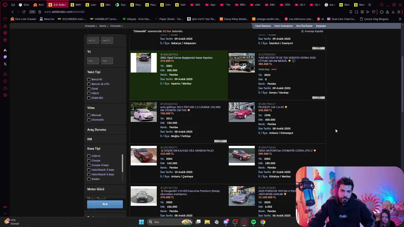Screen dimensions: 404x227
Task: Check the Benzinli fuel type box
Action: (x=89, y=79)
